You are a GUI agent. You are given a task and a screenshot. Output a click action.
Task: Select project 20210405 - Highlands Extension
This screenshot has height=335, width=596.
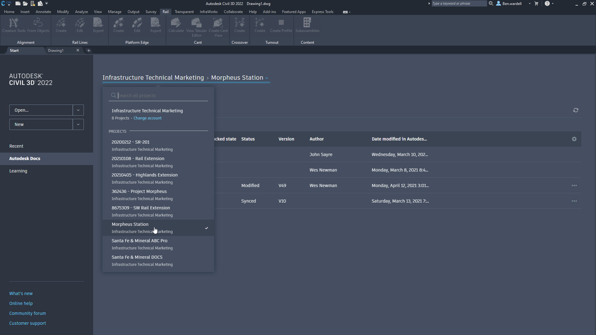158,178
